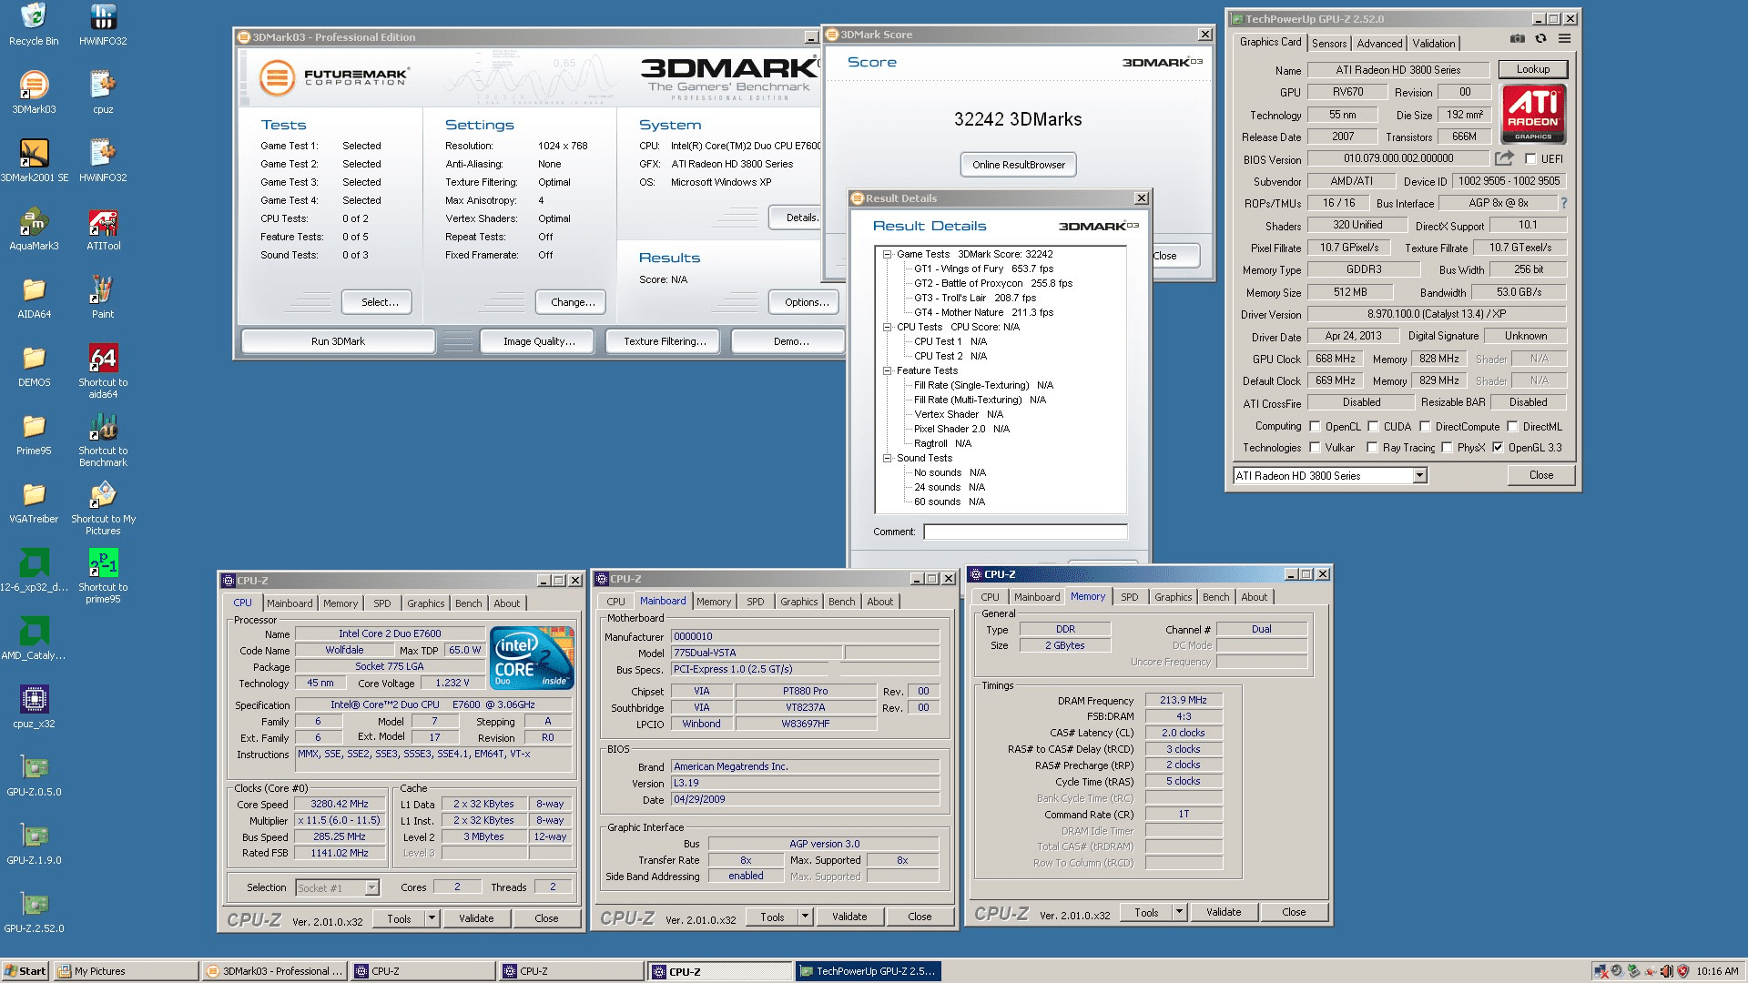Toggle the DirectML checkbox
Screen dimensions: 1748x983
[x=1512, y=426]
